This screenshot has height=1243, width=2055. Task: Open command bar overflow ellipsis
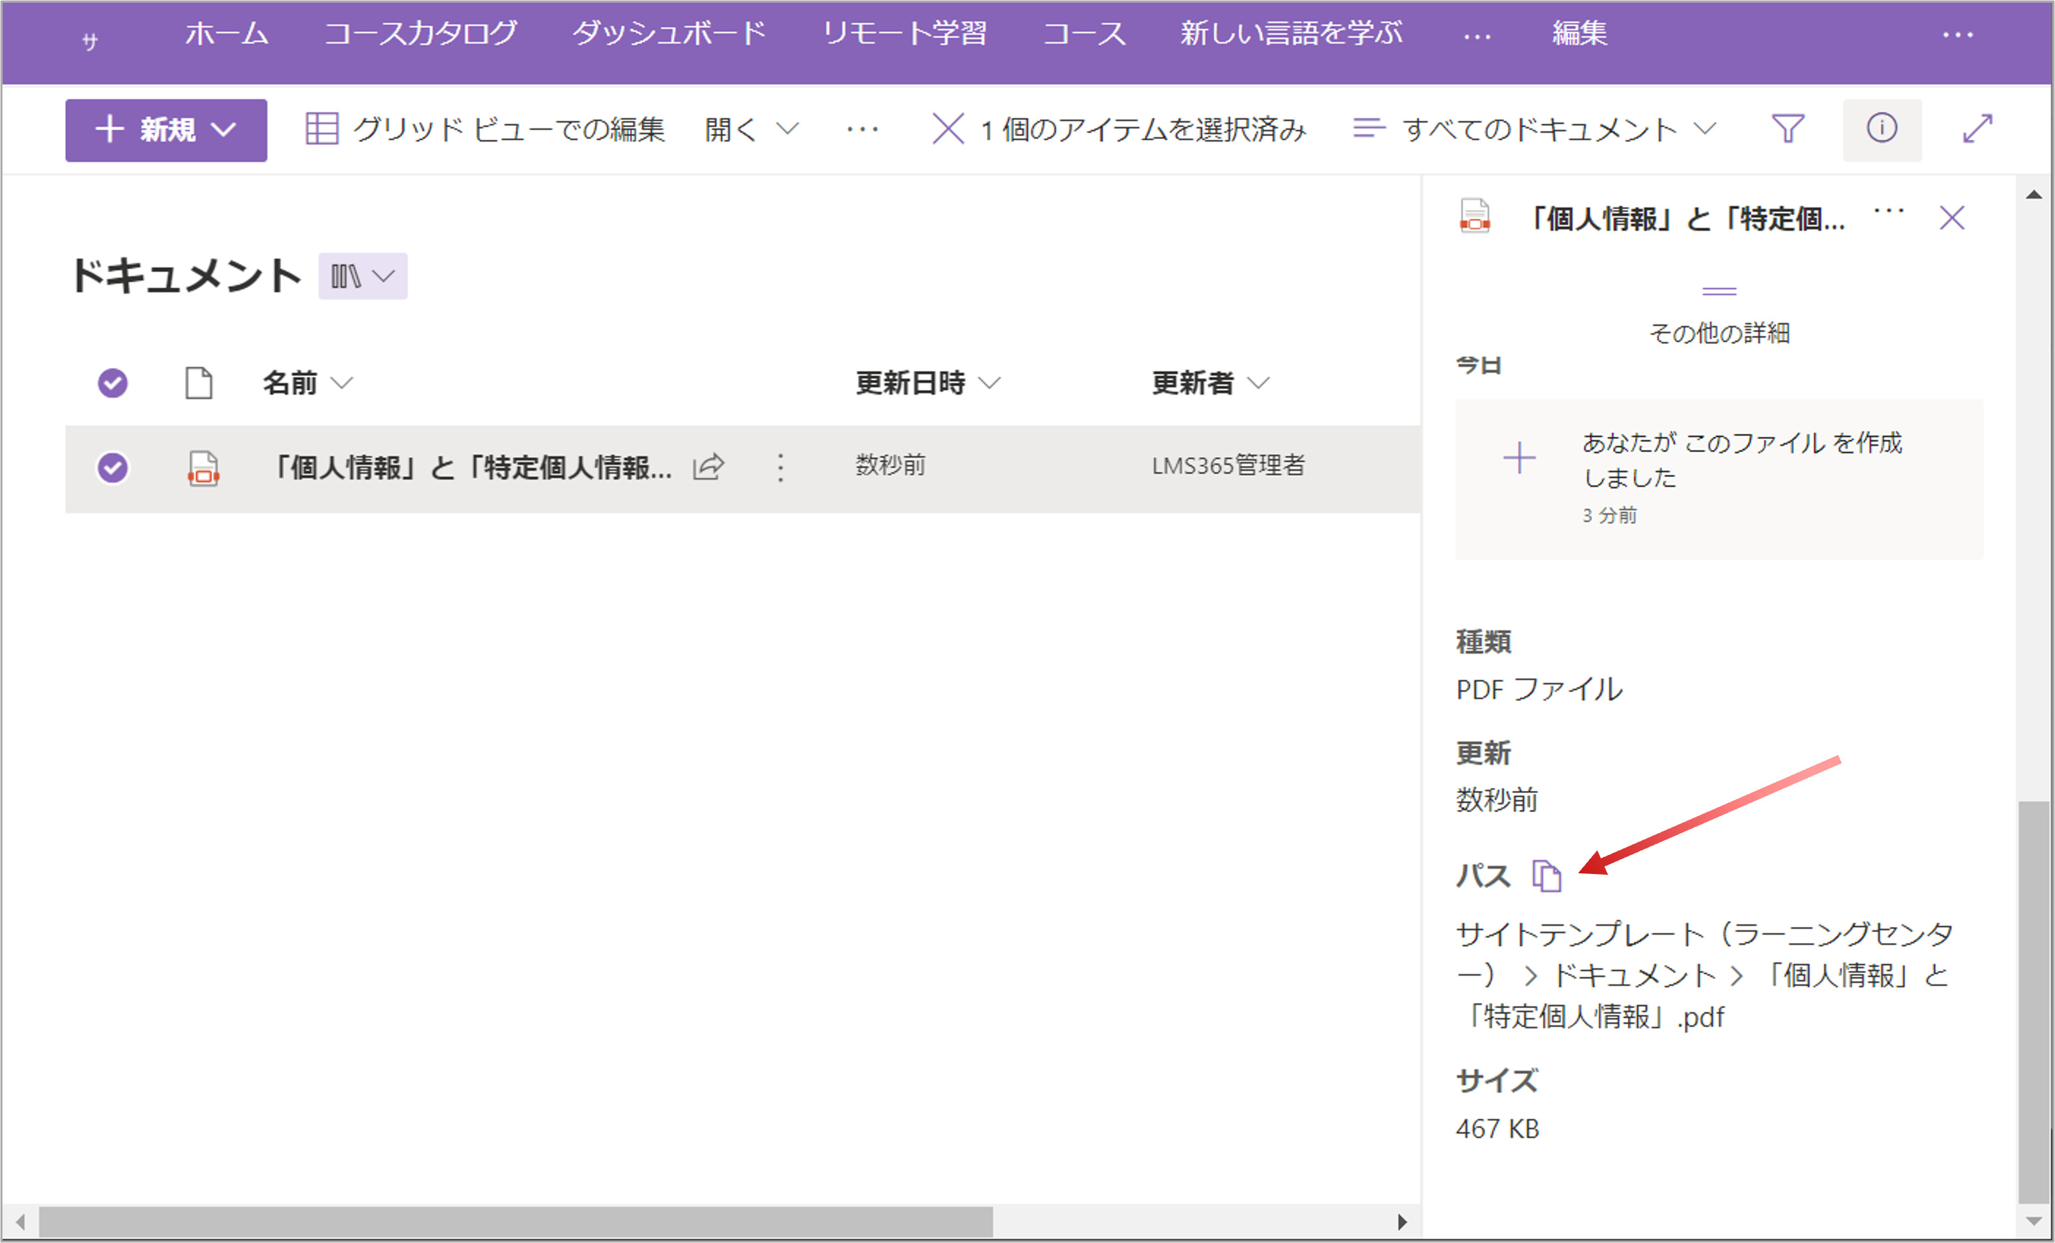point(862,130)
